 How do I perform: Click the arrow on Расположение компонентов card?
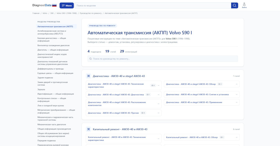(158, 104)
